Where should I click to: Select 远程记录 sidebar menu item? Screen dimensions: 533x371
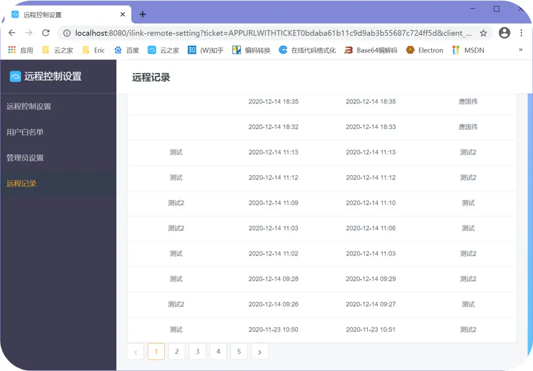[58, 184]
